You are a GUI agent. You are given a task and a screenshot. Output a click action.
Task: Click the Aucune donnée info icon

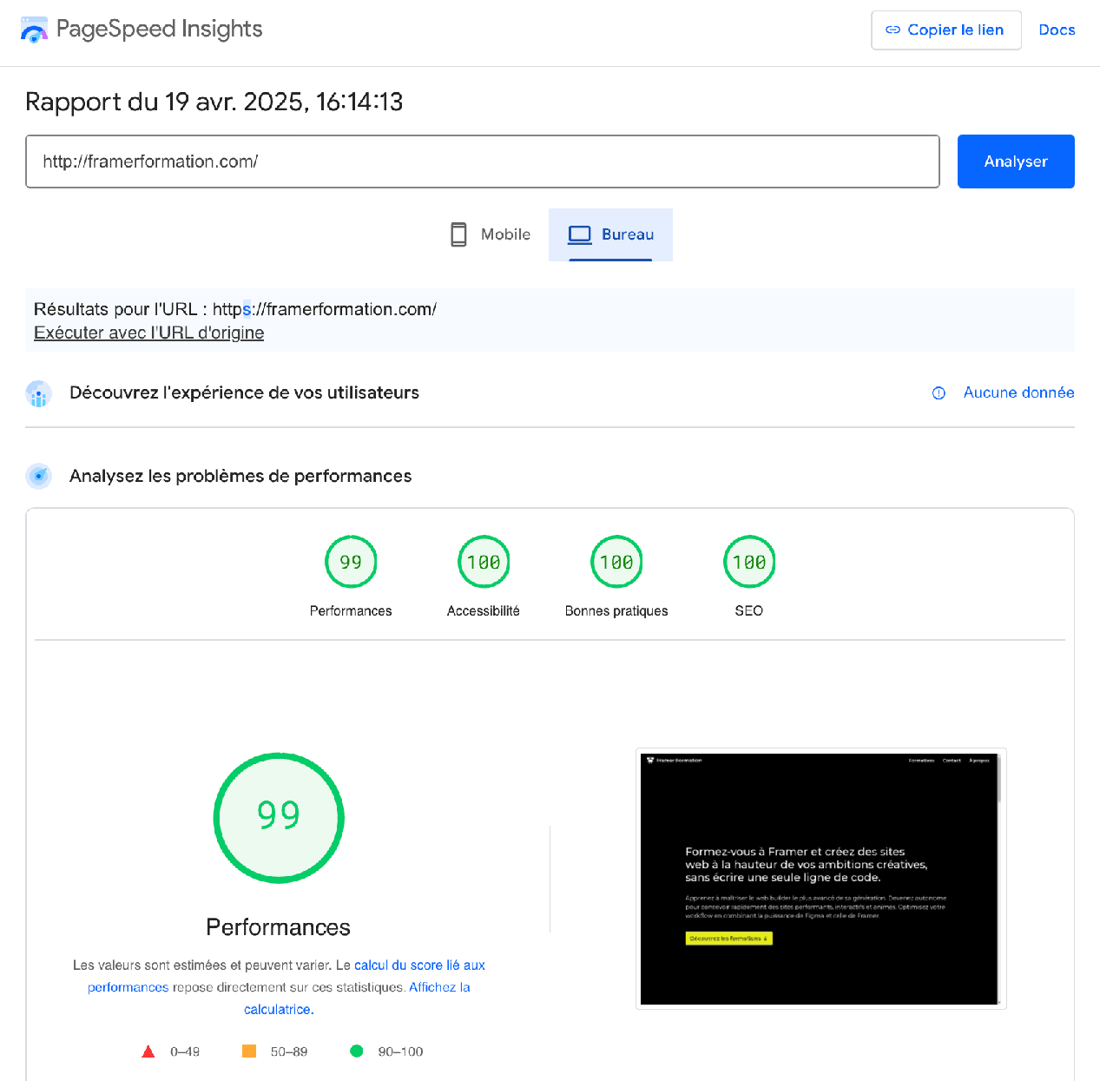pos(939,393)
